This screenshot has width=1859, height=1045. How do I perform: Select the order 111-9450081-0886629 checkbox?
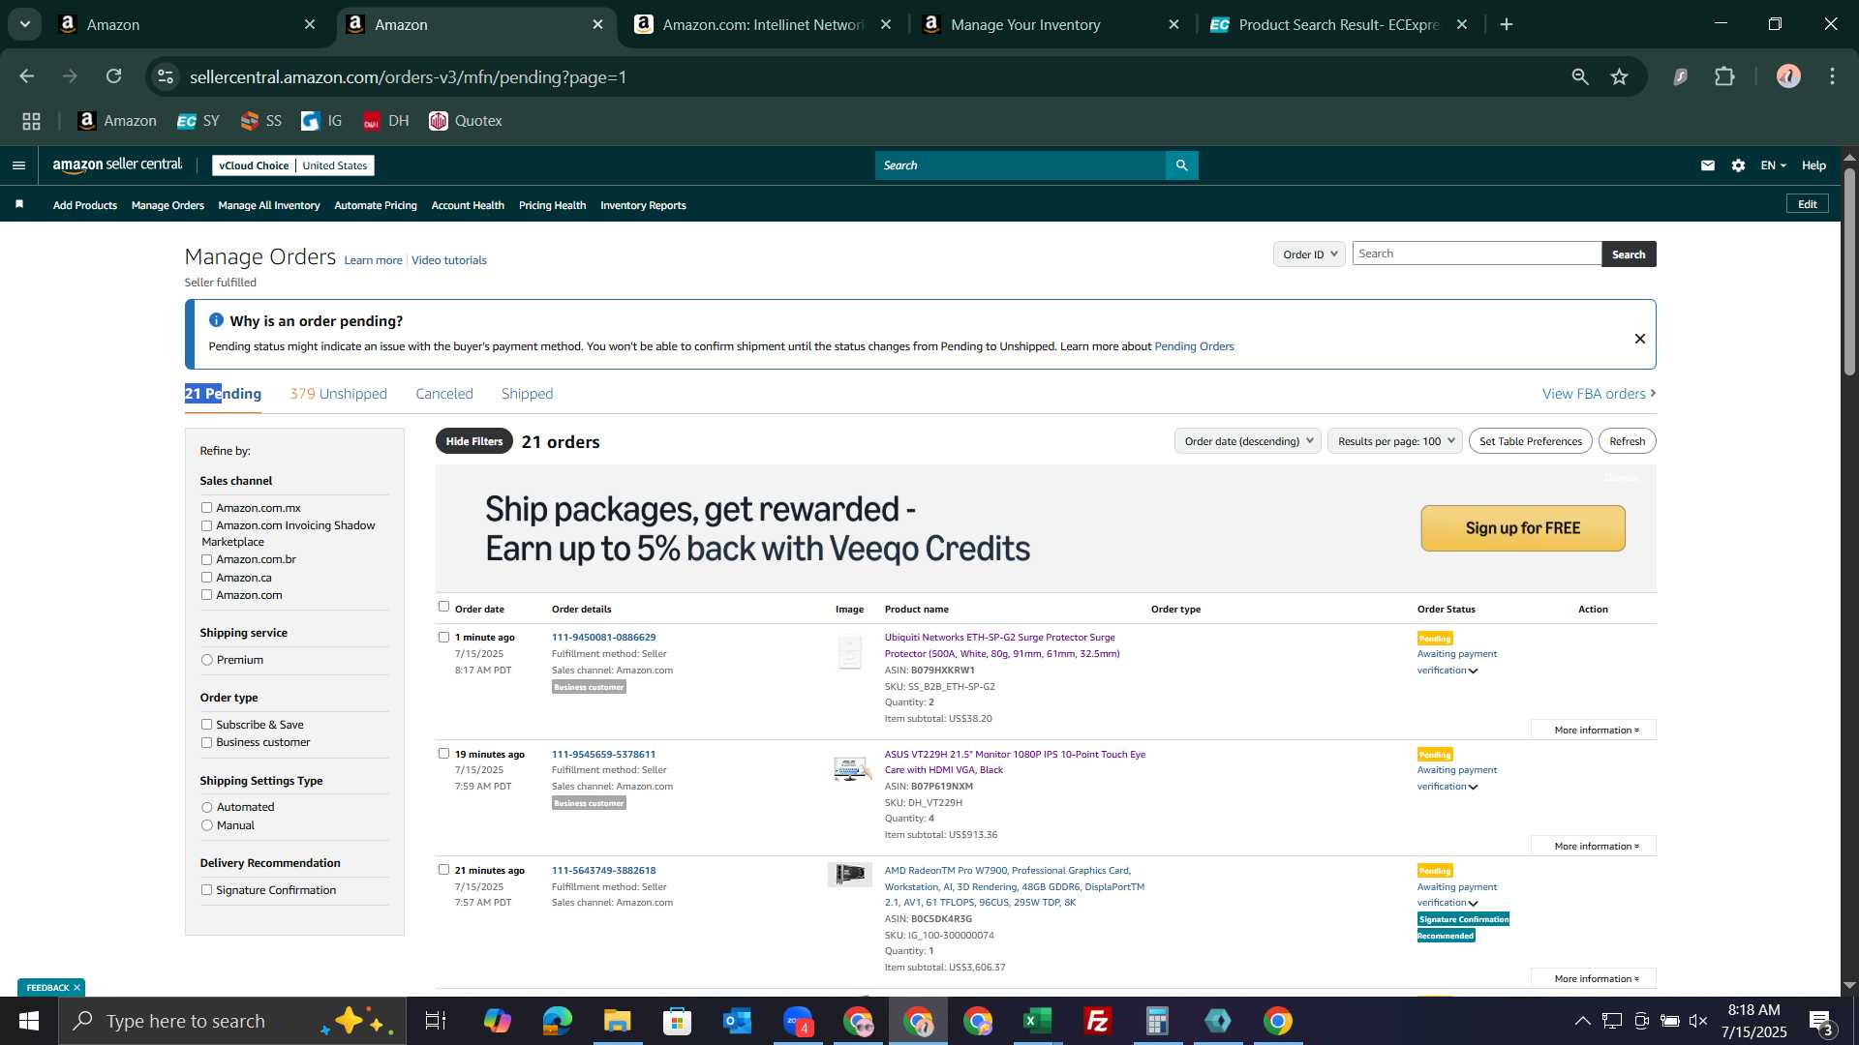click(x=443, y=637)
